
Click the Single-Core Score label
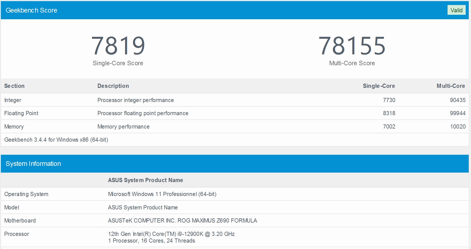(118, 63)
